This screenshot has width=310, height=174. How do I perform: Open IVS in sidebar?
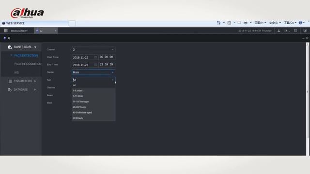pyautogui.click(x=16, y=72)
